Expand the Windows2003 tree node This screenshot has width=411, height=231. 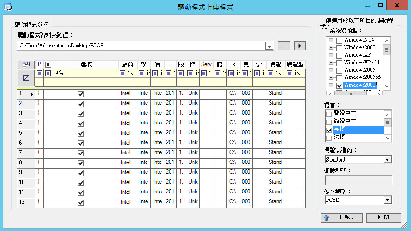(331, 70)
